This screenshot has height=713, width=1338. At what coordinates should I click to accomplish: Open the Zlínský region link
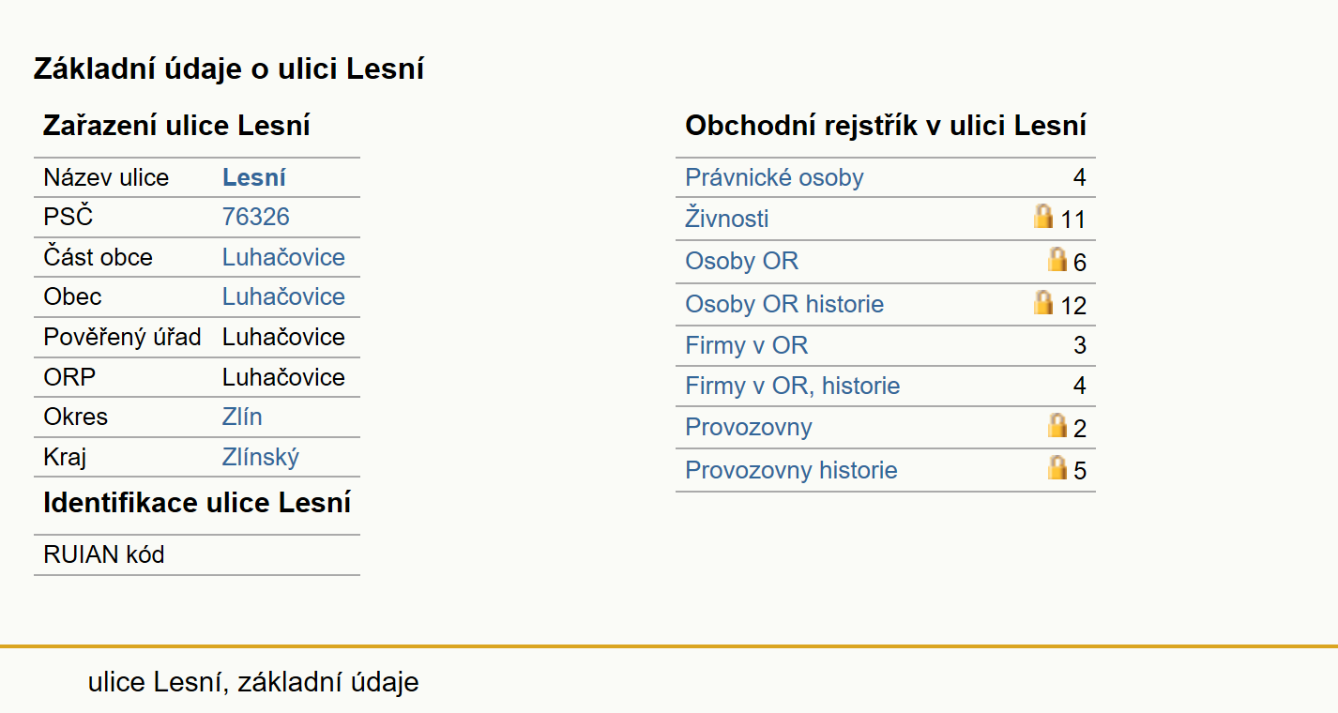261,457
